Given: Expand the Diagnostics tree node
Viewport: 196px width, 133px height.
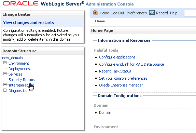Looking at the screenshot, I should 5,90.
